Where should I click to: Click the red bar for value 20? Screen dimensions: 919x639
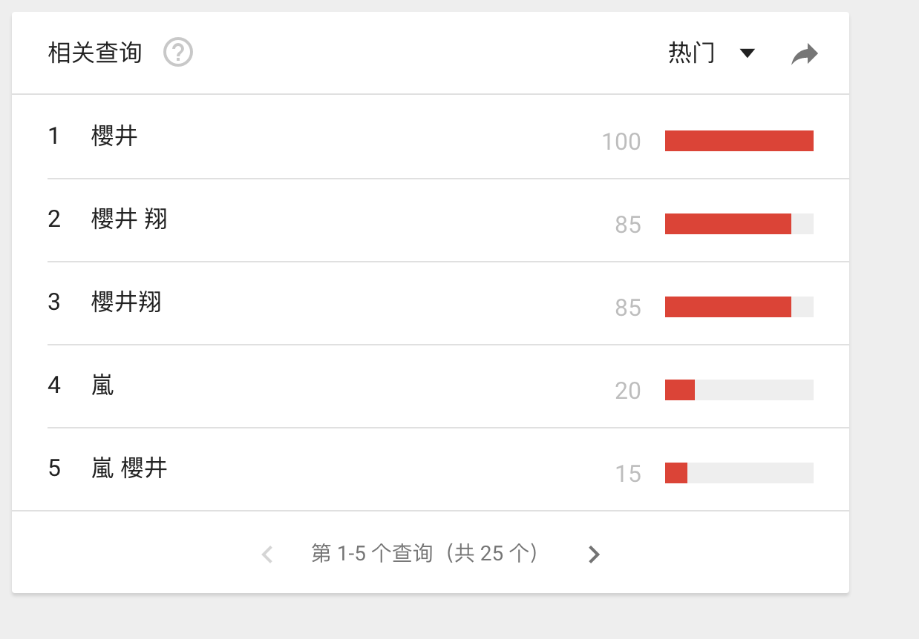pos(679,390)
